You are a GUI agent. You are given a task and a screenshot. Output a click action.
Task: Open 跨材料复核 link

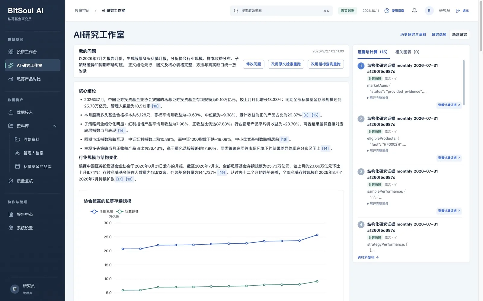pyautogui.click(x=368, y=257)
